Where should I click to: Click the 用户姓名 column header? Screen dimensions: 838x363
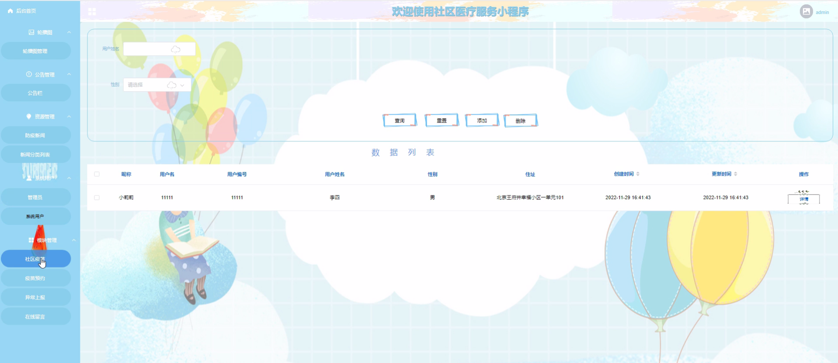pyautogui.click(x=335, y=174)
